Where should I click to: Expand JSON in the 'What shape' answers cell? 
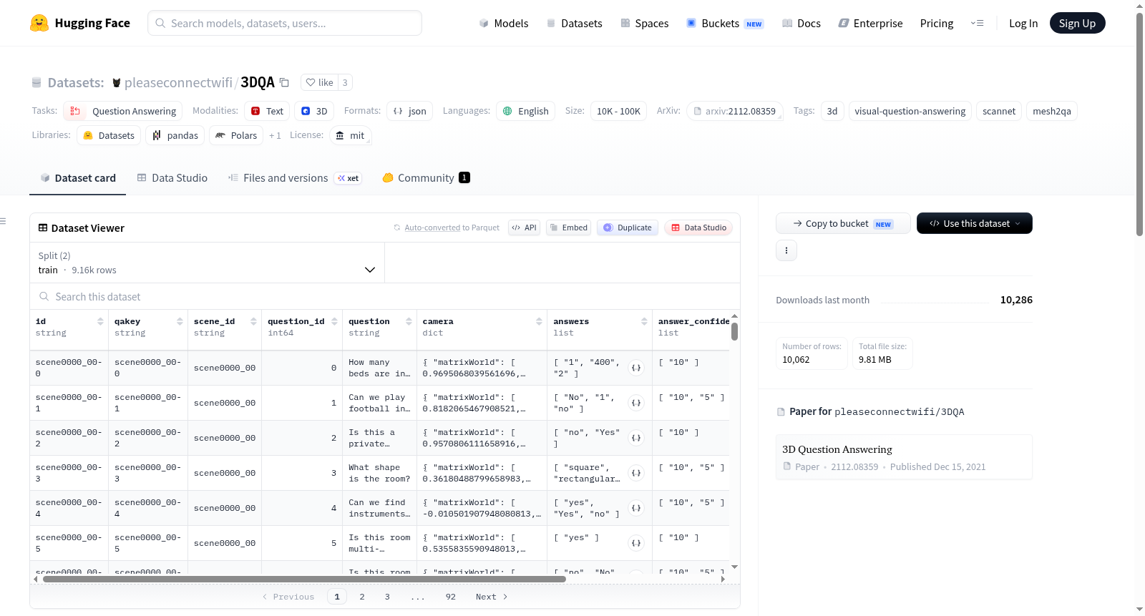[636, 473]
